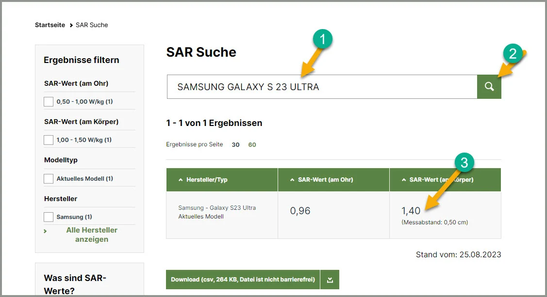Check the 1,00 - 1,50 W/kg filter
547x297 pixels.
[49, 140]
